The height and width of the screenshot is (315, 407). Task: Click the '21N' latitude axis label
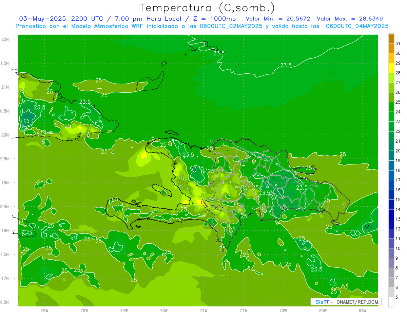tap(6, 87)
